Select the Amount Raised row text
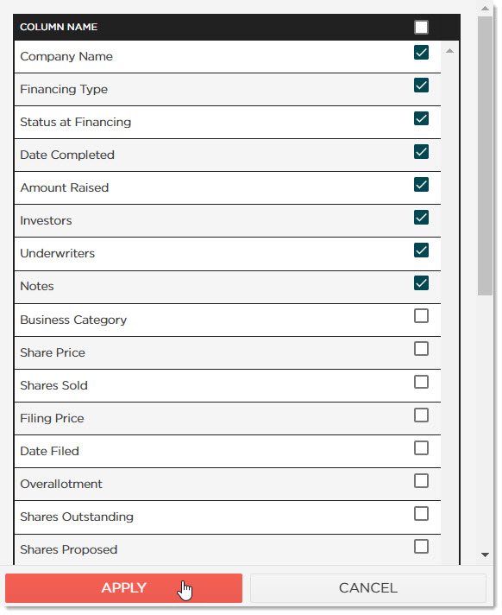502x615 pixels. (65, 188)
